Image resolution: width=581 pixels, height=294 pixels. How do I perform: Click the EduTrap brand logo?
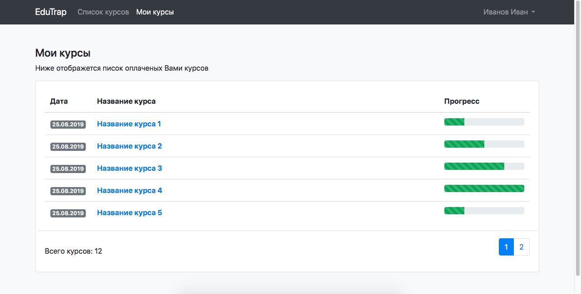pos(51,12)
